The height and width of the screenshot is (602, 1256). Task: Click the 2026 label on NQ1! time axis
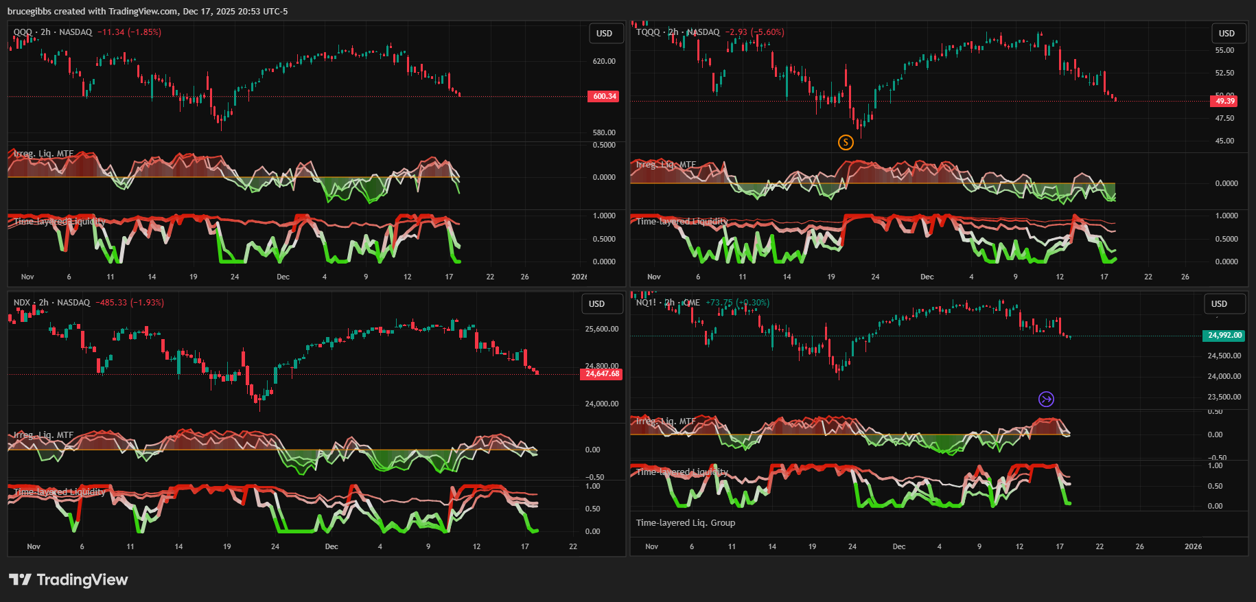pyautogui.click(x=1193, y=546)
